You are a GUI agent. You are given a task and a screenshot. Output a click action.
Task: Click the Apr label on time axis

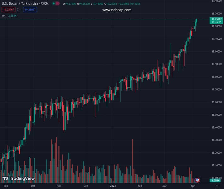point(193,186)
